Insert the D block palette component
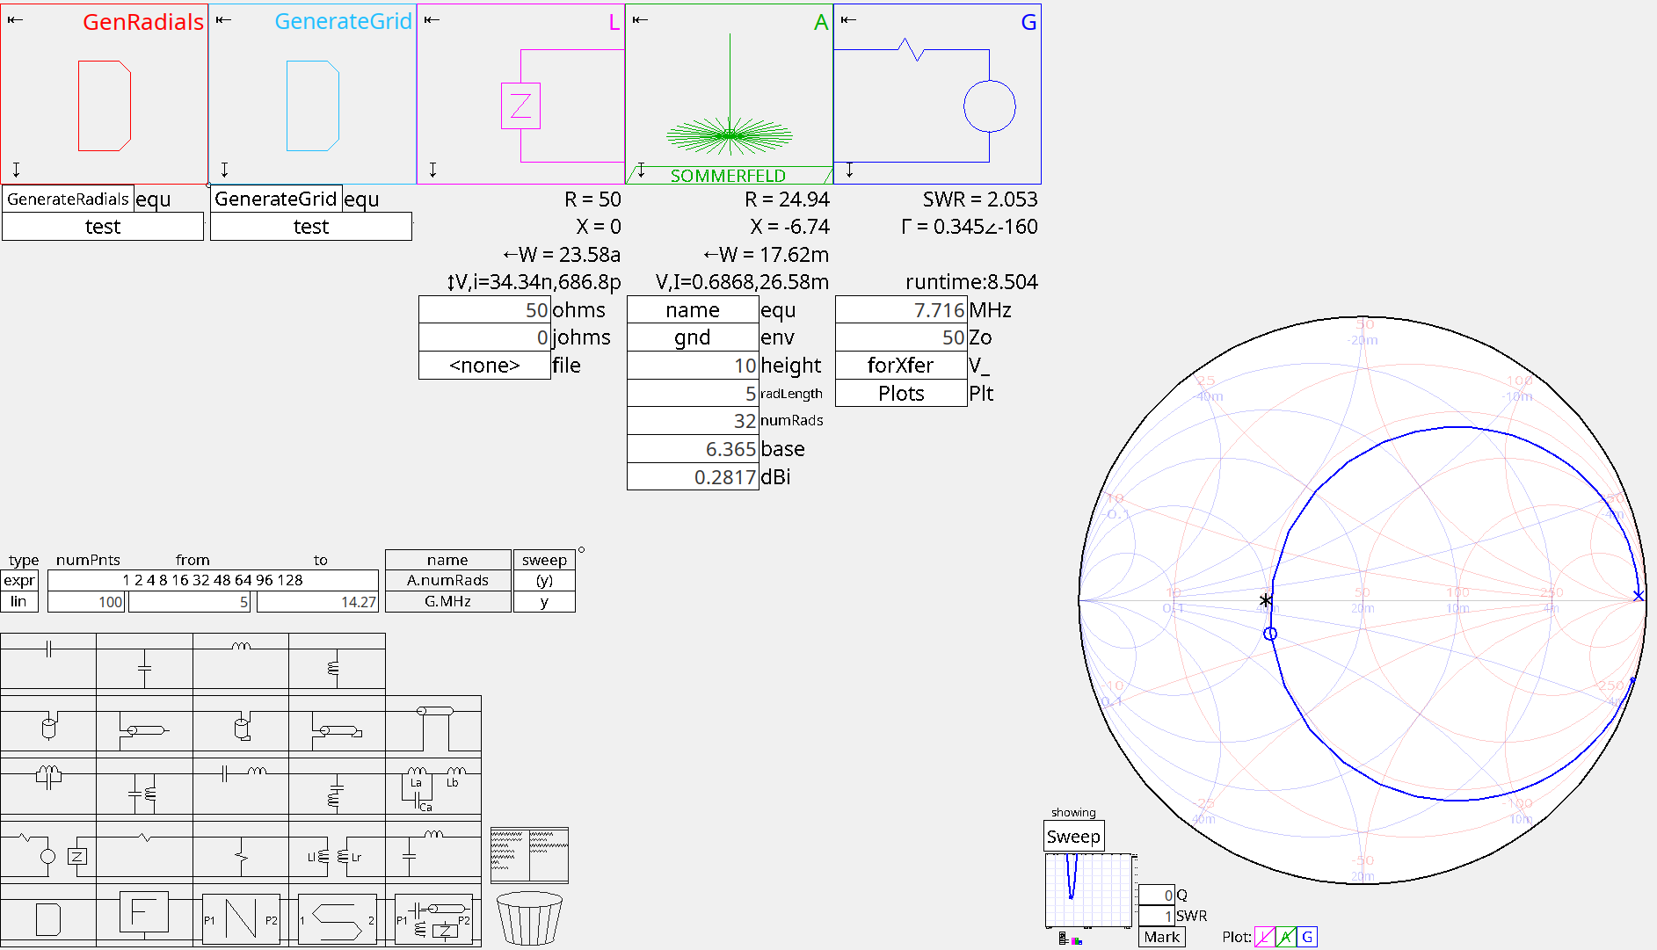Screen dimensions: 1657x950 coord(48,915)
